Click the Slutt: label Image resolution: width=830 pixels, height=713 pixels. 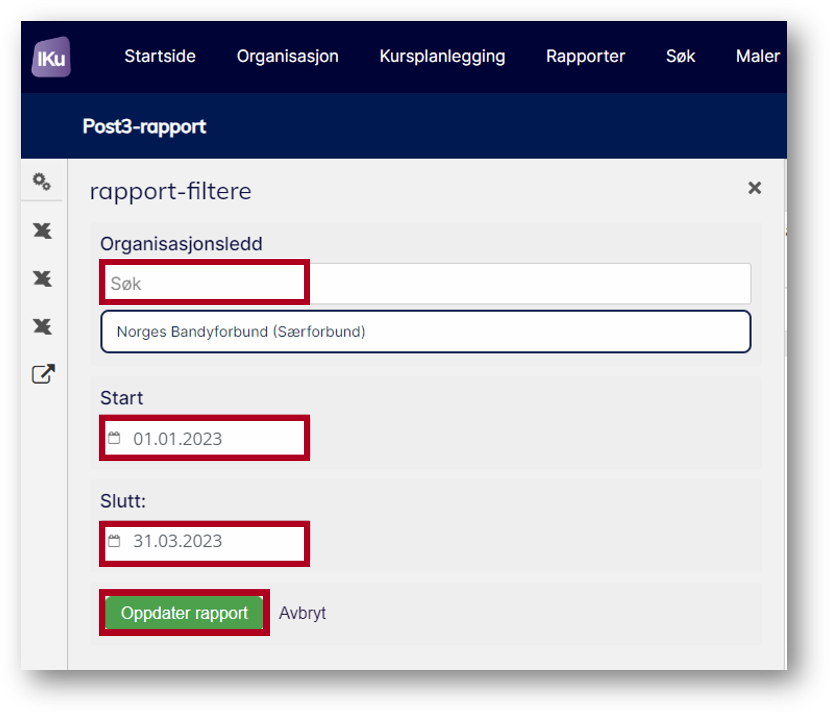(x=123, y=501)
